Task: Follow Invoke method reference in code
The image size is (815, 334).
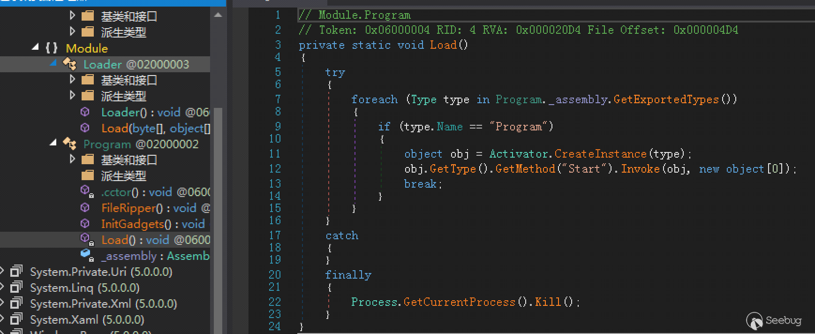Action: pos(641,169)
